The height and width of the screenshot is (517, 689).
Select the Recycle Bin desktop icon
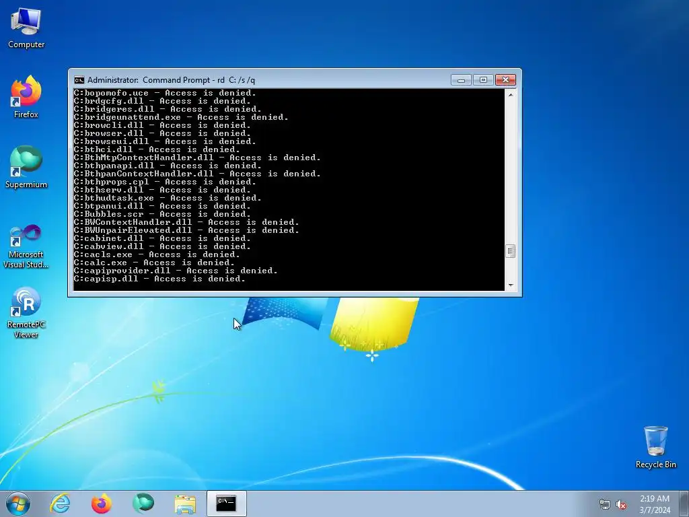point(655,447)
